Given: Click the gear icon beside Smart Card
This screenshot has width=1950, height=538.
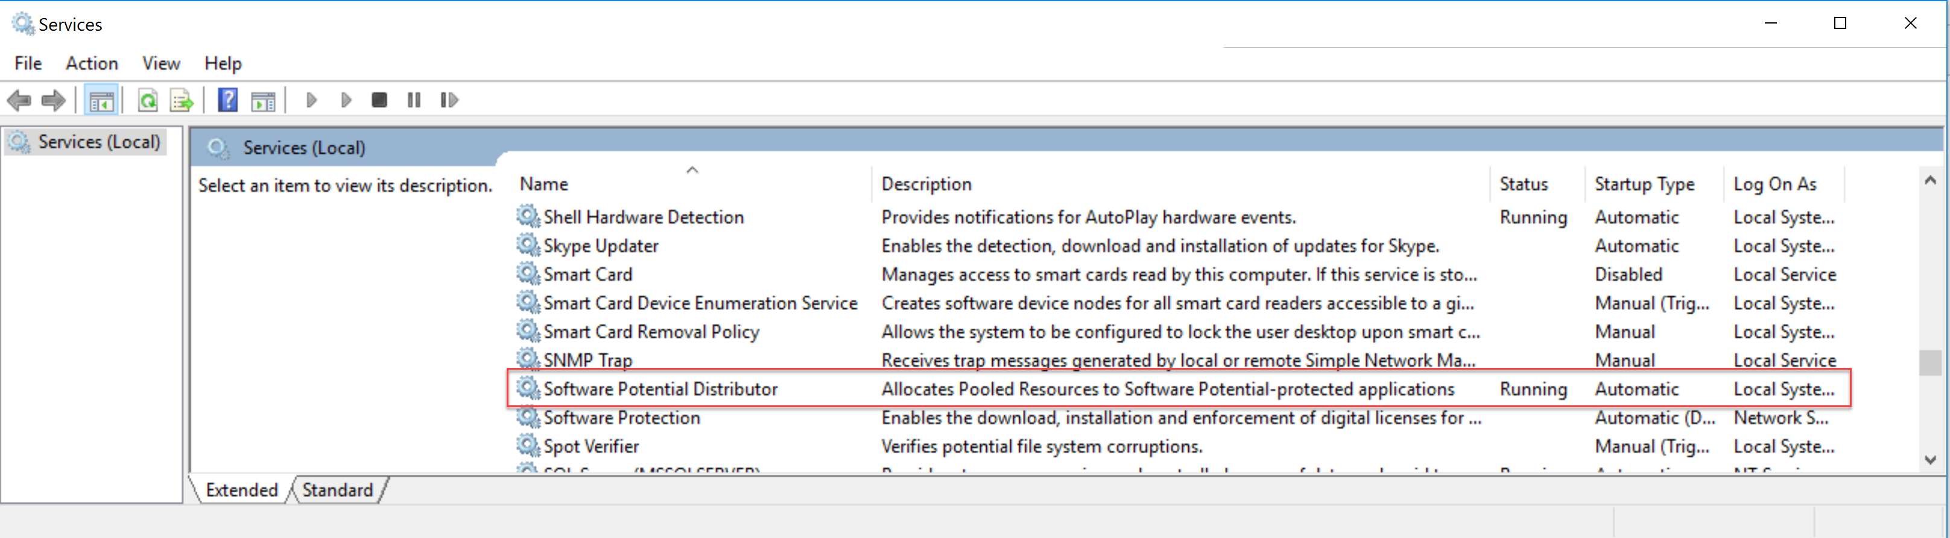Looking at the screenshot, I should (528, 274).
